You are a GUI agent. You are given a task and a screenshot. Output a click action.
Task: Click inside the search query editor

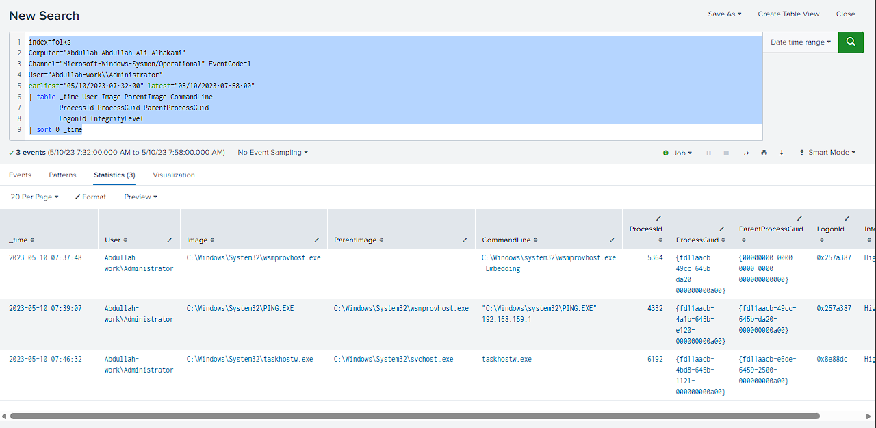395,86
